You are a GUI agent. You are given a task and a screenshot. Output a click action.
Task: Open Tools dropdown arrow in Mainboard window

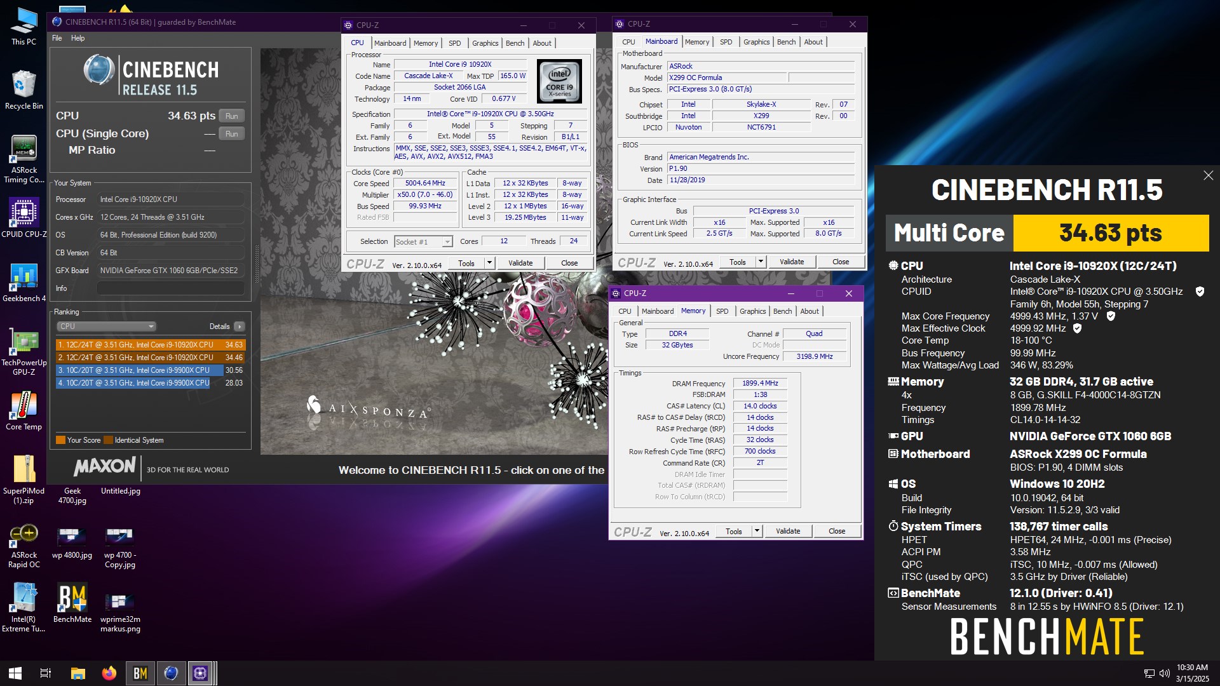[761, 262]
